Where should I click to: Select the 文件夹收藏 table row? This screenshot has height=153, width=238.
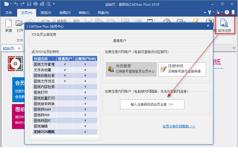tap(65, 70)
